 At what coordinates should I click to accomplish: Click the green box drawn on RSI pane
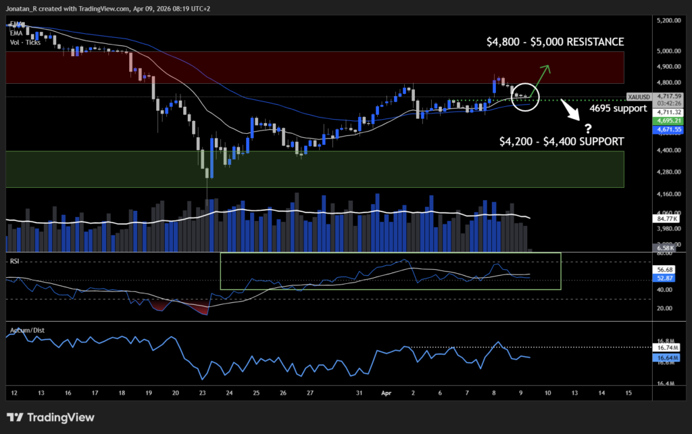click(391, 270)
